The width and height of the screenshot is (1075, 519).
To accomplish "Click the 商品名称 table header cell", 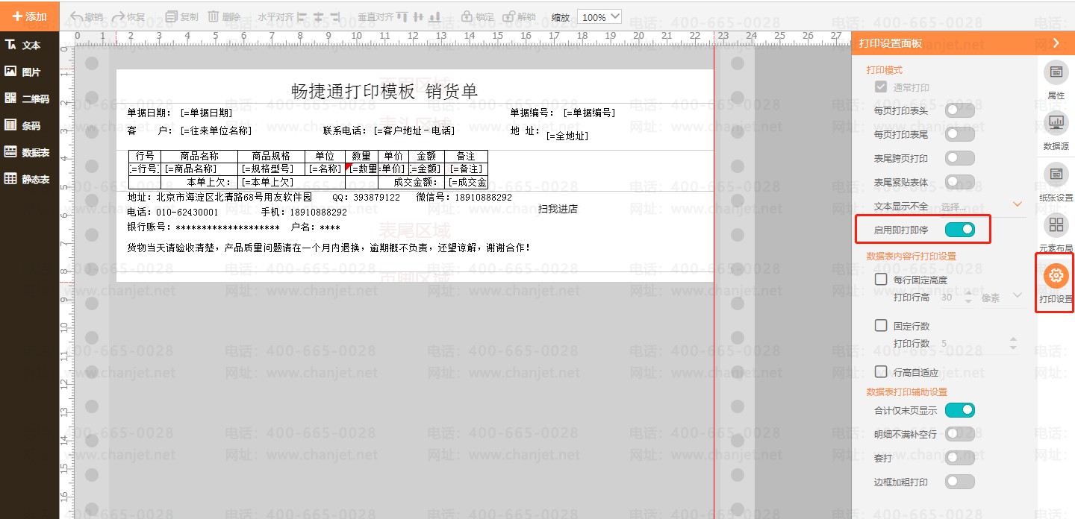I will point(199,156).
